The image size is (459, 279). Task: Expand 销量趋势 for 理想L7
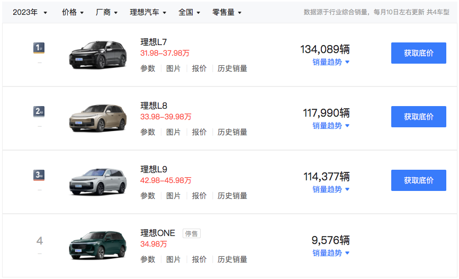(x=331, y=62)
